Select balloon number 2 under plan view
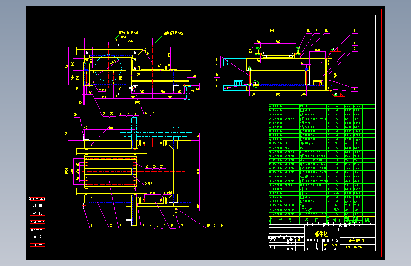411x266 pixels. [111, 225]
